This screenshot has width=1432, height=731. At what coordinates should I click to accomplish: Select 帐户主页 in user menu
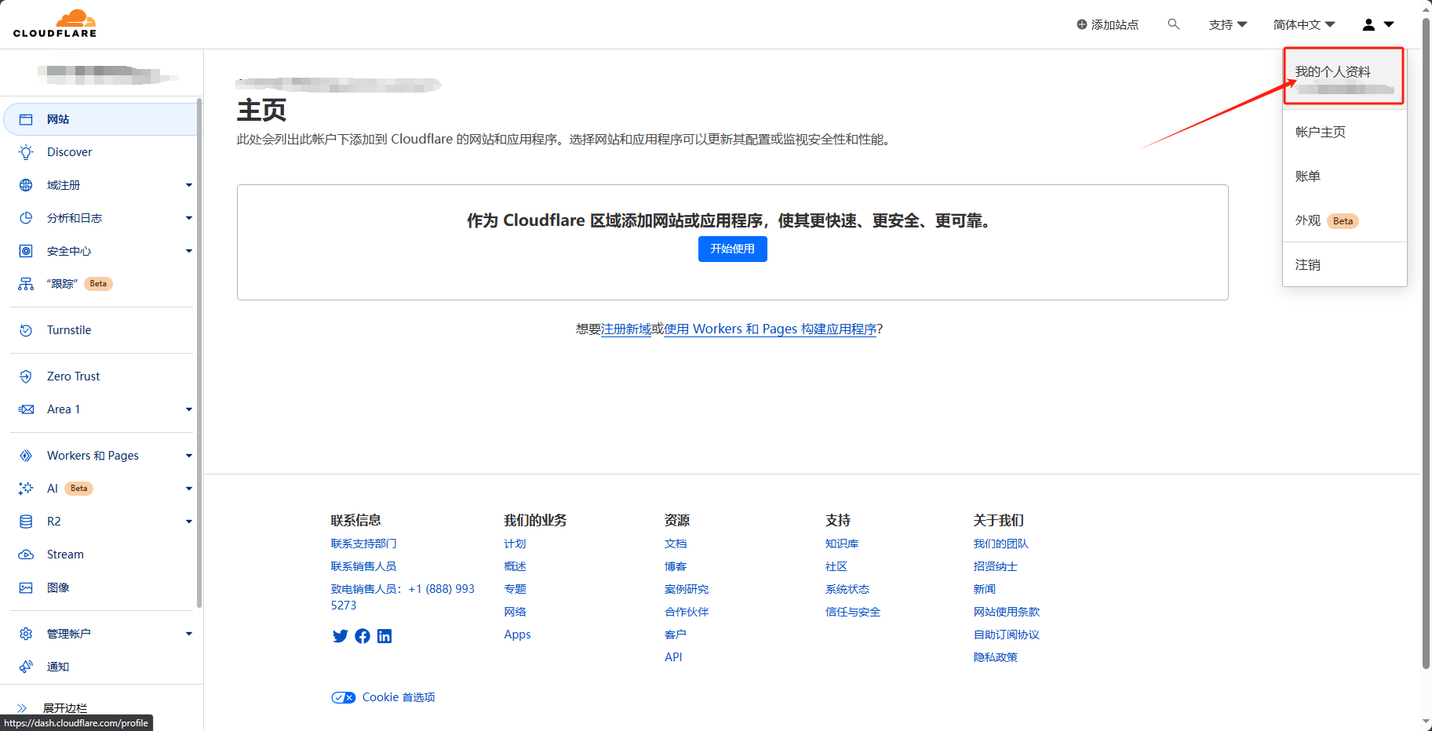1344,132
